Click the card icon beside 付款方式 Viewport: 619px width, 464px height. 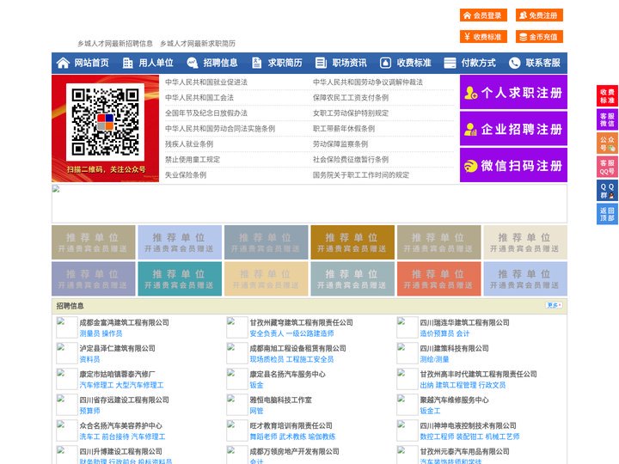[x=450, y=63]
